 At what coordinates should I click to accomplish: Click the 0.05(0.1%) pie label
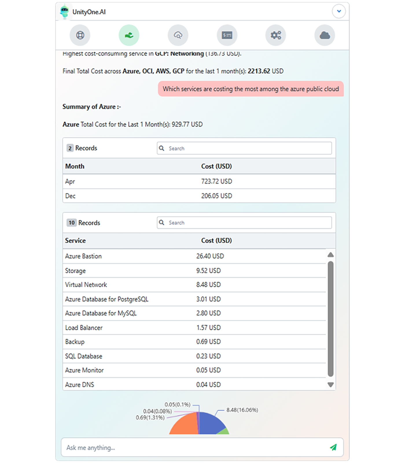coord(178,404)
